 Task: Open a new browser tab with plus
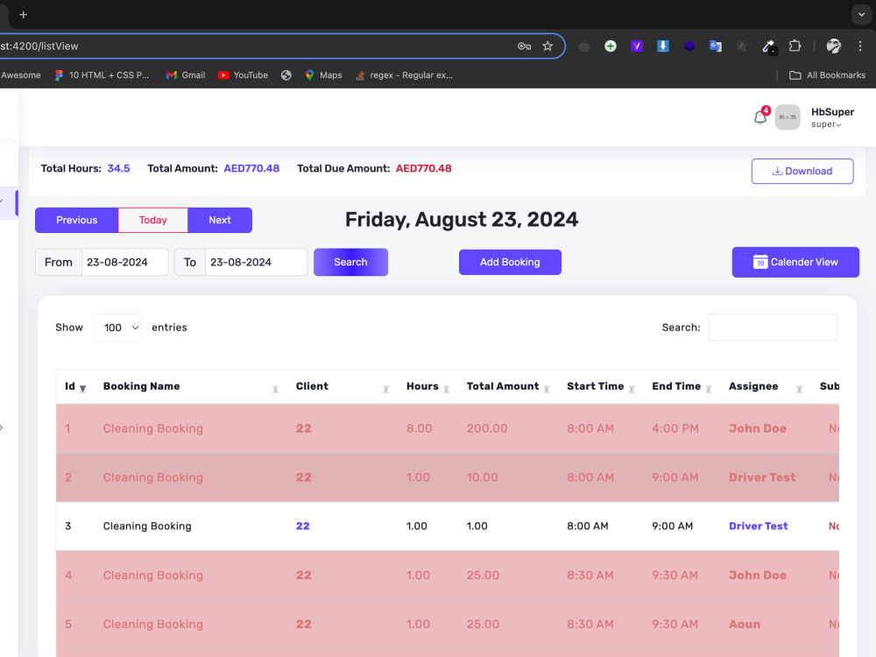pyautogui.click(x=23, y=15)
